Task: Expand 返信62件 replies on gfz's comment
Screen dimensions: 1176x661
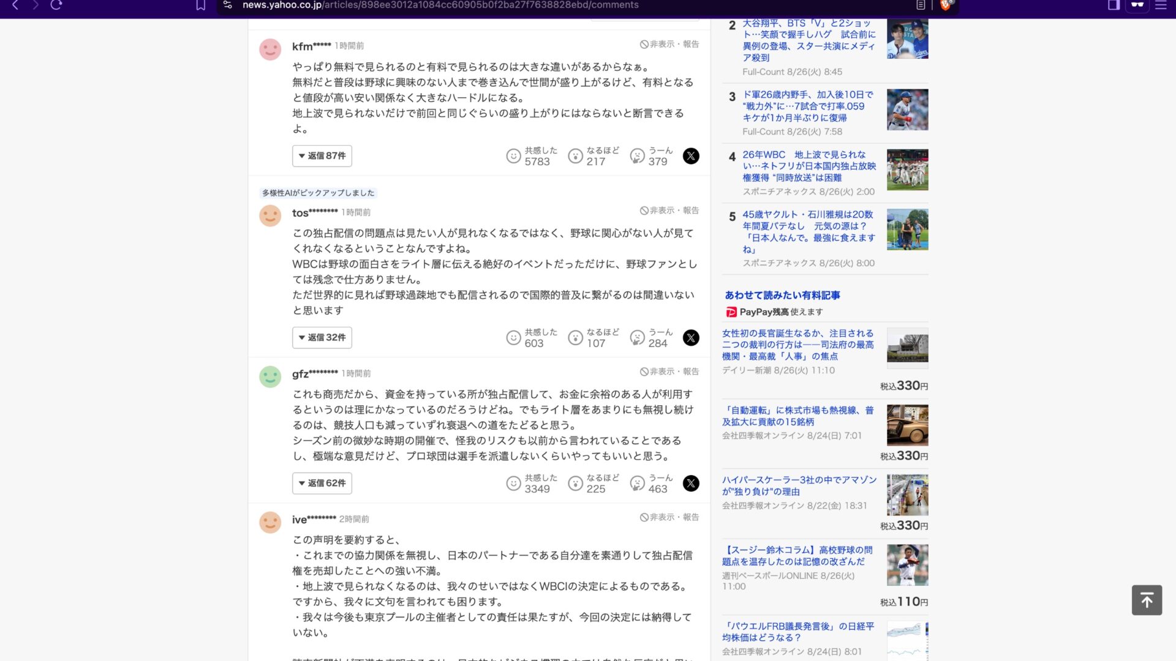Action: [322, 484]
